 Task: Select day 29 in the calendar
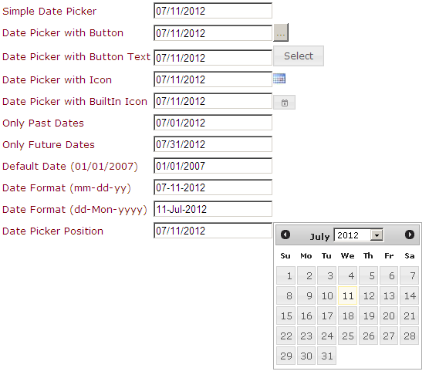pos(285,356)
